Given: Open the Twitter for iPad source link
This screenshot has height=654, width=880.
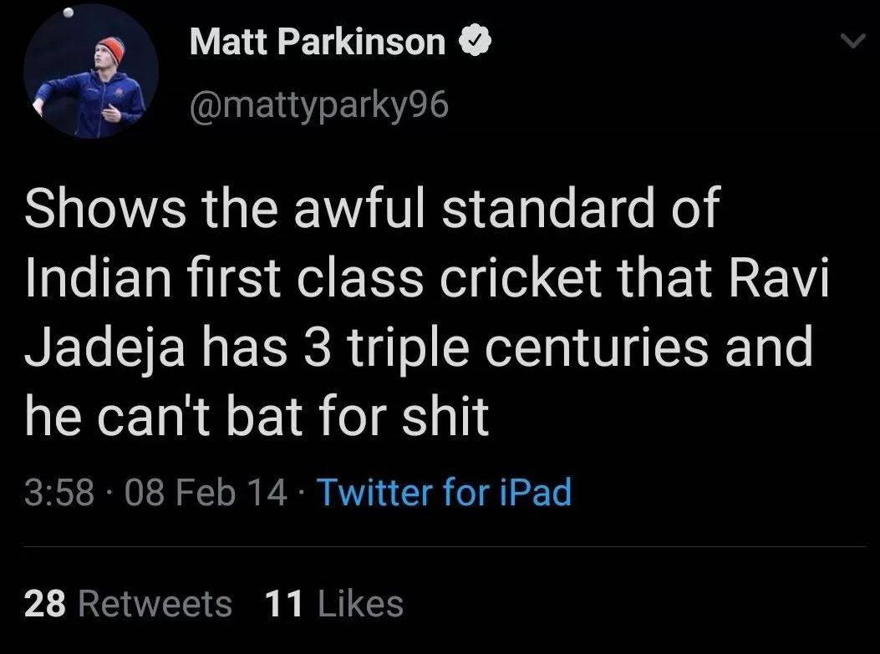Looking at the screenshot, I should click(x=445, y=491).
